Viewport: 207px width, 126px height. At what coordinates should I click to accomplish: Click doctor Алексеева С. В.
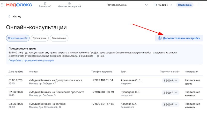point(131,80)
